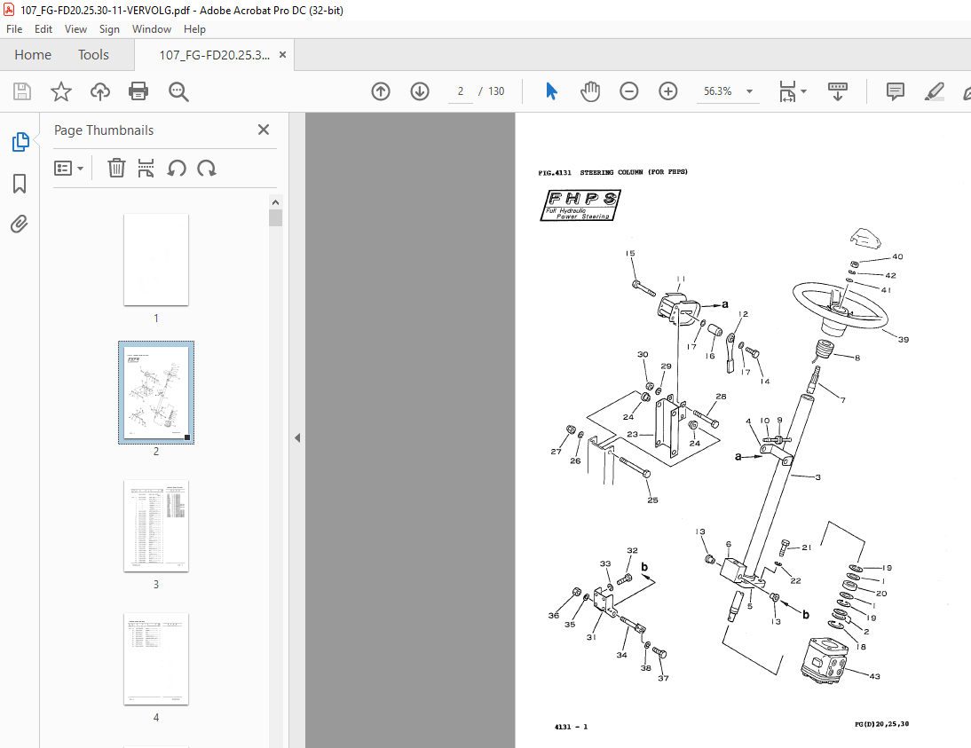Click the Print Pages thumbnail-panel icon
The image size is (971, 748).
[x=146, y=168]
